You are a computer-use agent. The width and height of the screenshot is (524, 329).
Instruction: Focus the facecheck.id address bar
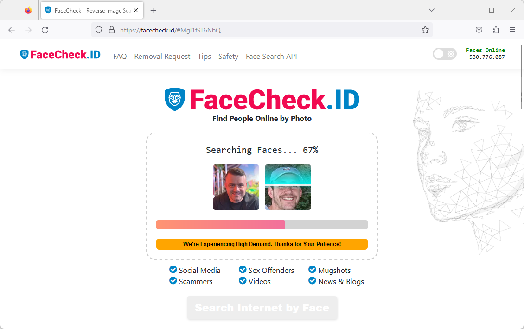pyautogui.click(x=262, y=30)
